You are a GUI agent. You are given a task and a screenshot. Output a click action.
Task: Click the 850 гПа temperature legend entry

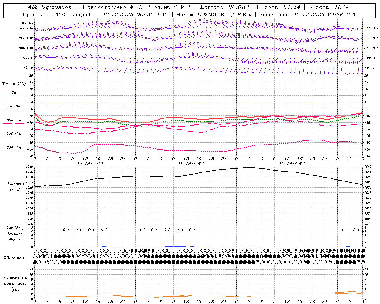(x=14, y=120)
